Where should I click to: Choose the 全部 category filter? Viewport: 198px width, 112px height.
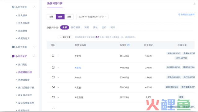(x=64, y=27)
